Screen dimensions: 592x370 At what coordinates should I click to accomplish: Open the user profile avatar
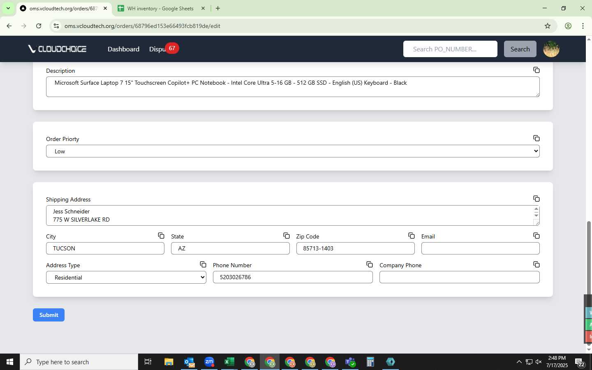click(551, 49)
